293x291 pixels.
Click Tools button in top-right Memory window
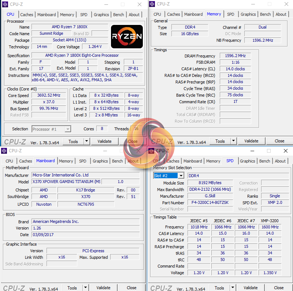pyautogui.click(x=220, y=141)
